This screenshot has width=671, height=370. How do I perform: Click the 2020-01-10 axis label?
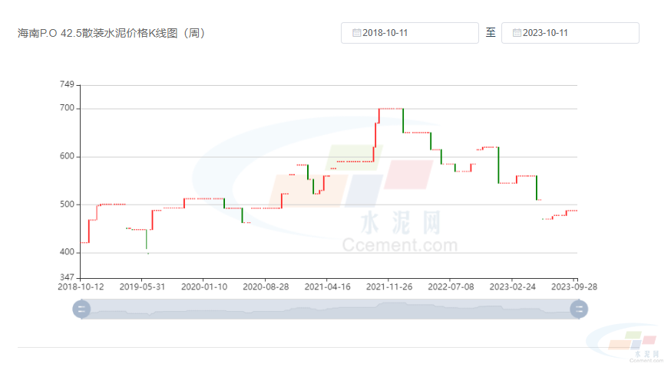point(204,287)
